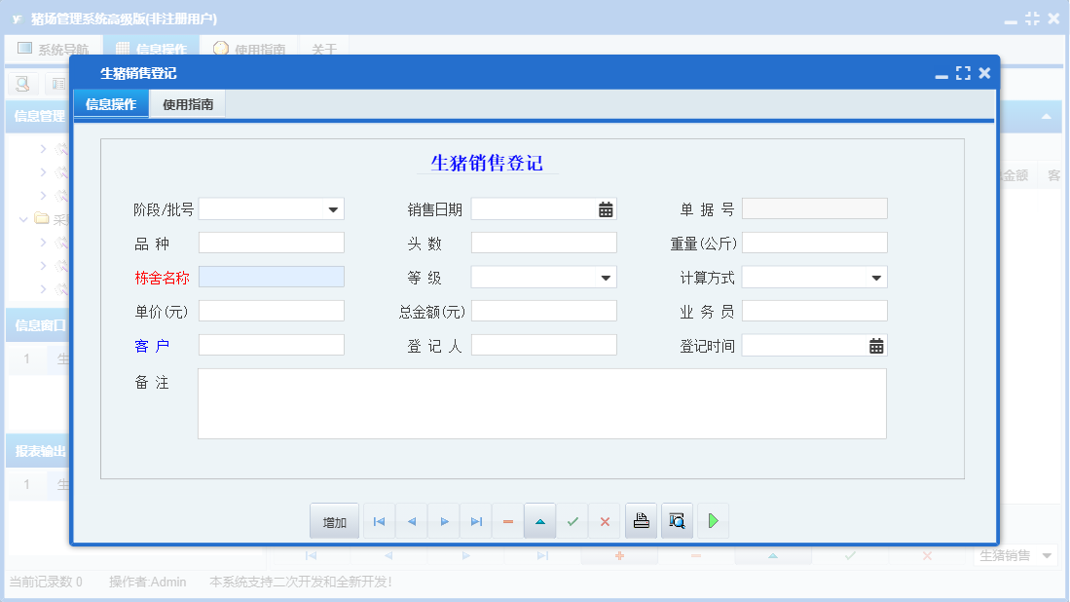Jump to the last record in the dialog
This screenshot has height=602, width=1070.
tap(476, 522)
